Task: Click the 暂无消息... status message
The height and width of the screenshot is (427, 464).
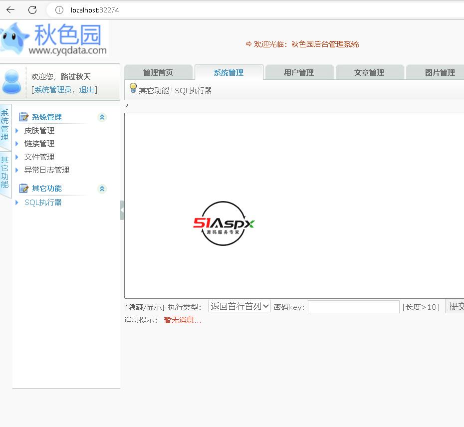Action: pyautogui.click(x=182, y=320)
